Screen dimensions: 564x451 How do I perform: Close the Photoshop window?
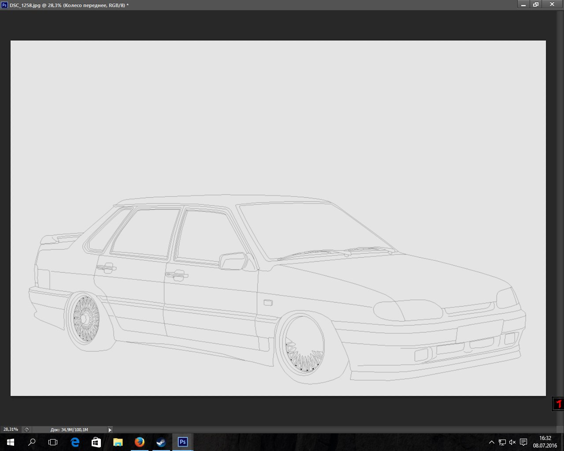tap(552, 4)
